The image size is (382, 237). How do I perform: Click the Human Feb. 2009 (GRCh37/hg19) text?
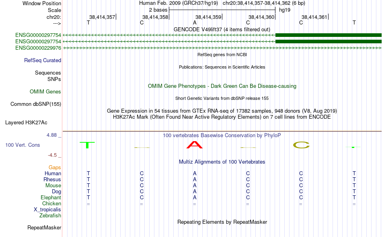(179, 3)
